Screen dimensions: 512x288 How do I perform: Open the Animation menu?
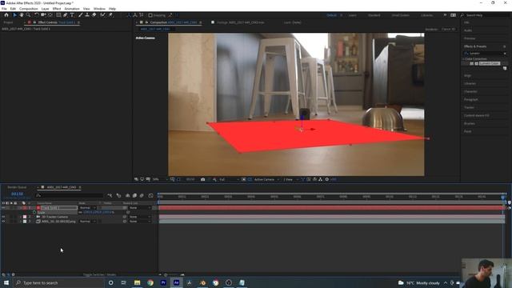[x=72, y=9]
